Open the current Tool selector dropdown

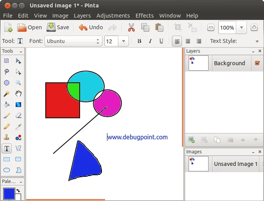[20, 41]
